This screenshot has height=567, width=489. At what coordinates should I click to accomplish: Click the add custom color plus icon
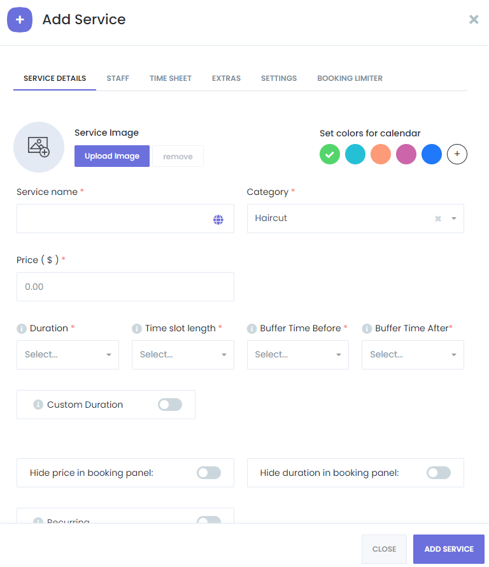[x=457, y=154]
